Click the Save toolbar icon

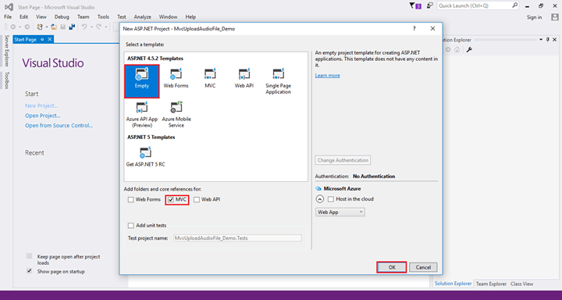coord(63,27)
